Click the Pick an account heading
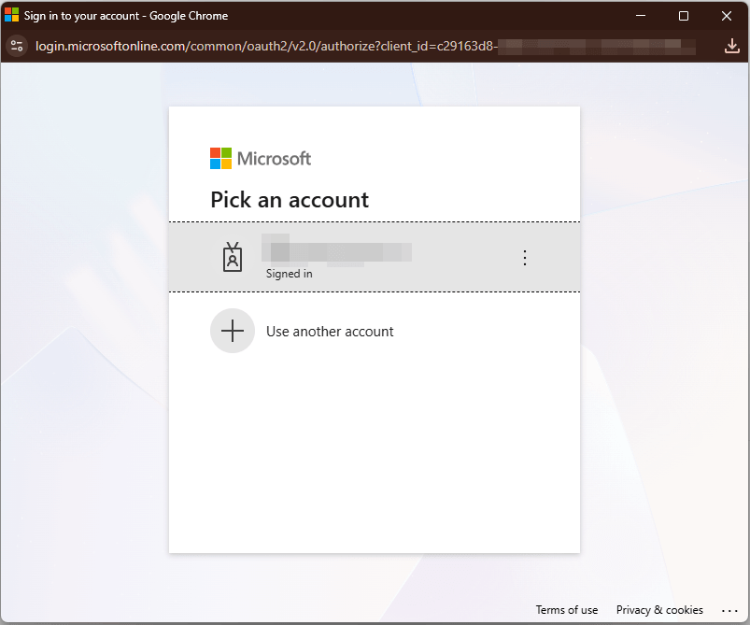Image resolution: width=750 pixels, height=625 pixels. tap(290, 200)
